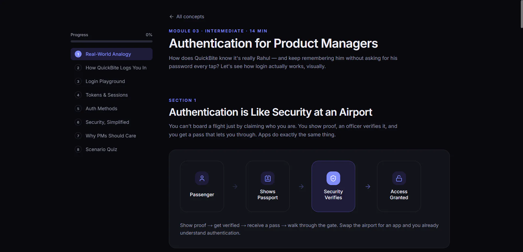Viewport: 523px width, 252px height.
Task: Click the Passenger person icon
Action: (x=202, y=178)
